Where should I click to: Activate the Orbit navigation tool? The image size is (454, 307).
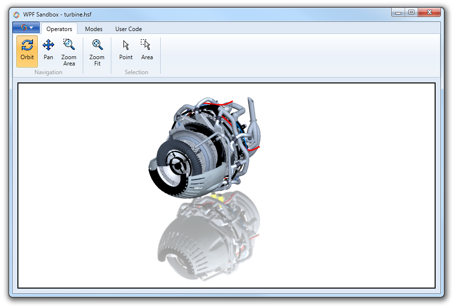(x=27, y=50)
